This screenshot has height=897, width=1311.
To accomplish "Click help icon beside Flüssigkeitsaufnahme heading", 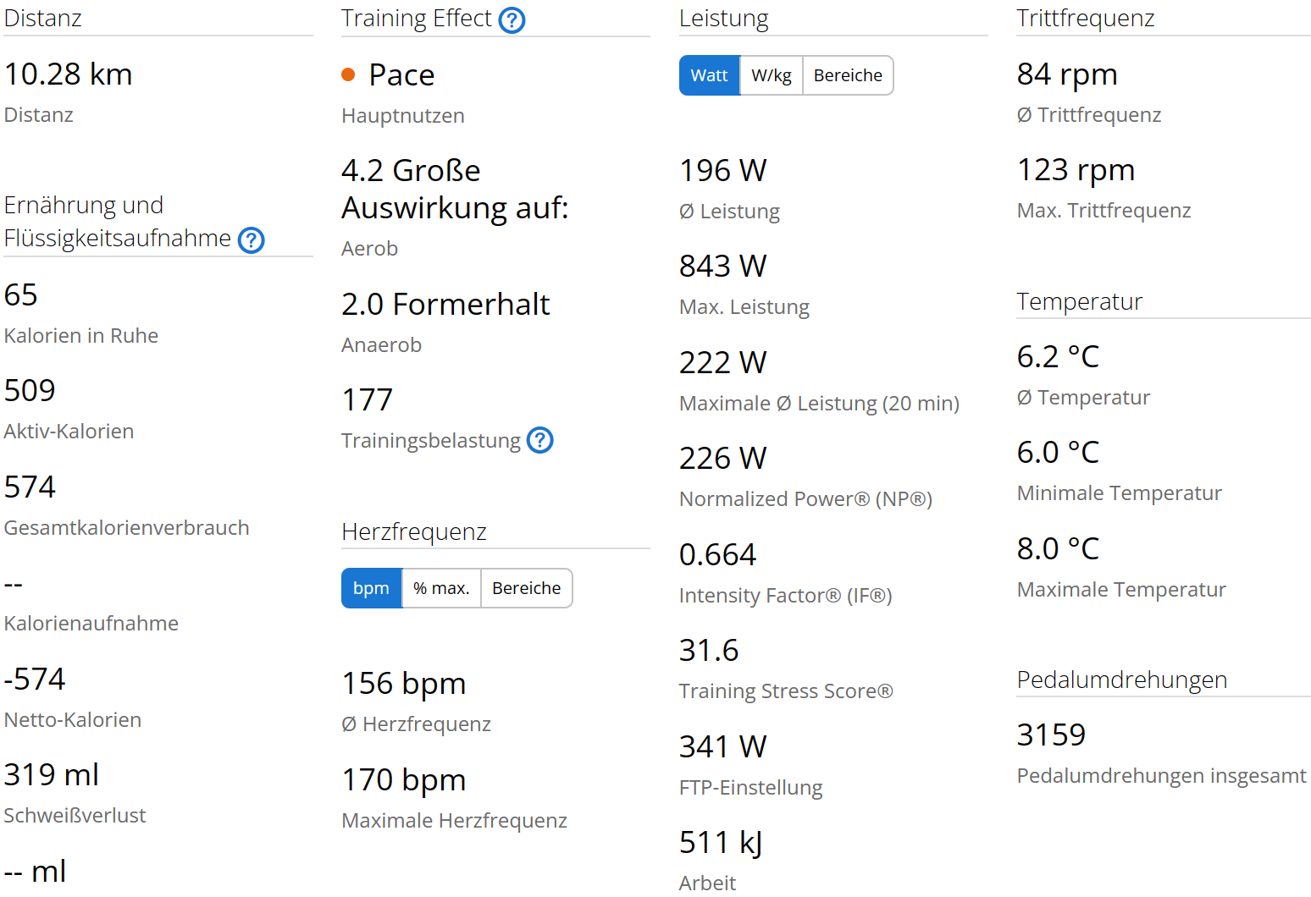I will tap(251, 240).
